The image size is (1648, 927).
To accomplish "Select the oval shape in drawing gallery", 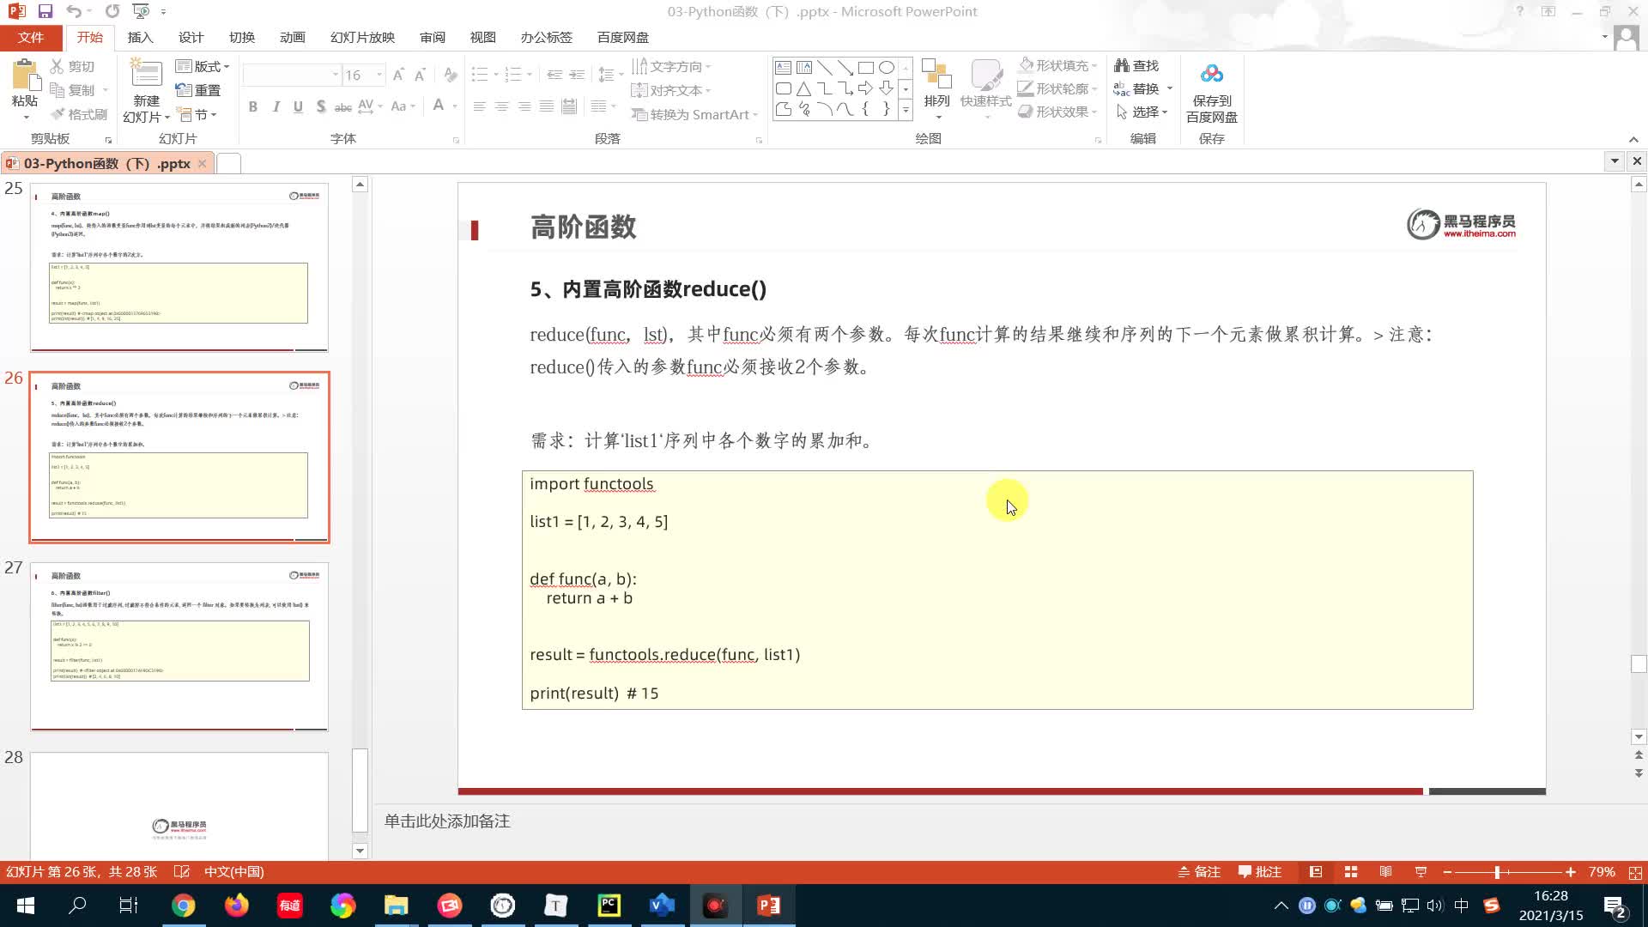I will pos(887,68).
